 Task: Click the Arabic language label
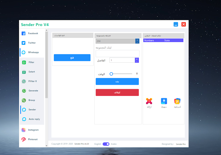(114, 144)
